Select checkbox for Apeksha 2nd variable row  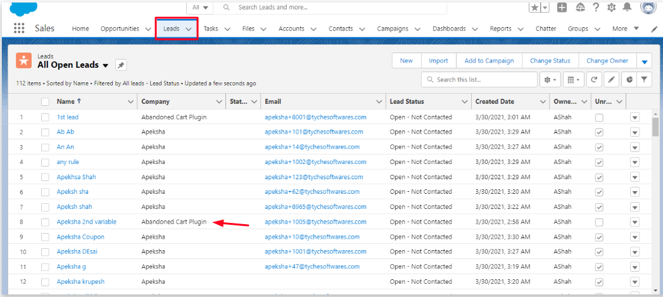click(45, 222)
